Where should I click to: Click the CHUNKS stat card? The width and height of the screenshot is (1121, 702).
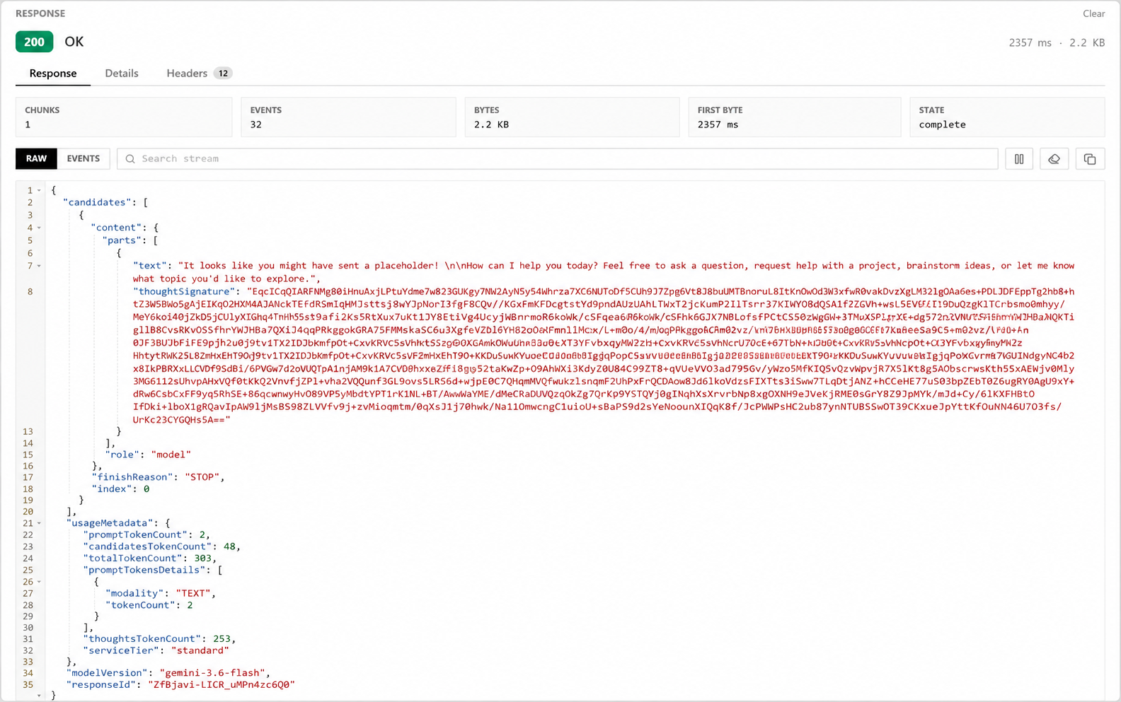(124, 117)
